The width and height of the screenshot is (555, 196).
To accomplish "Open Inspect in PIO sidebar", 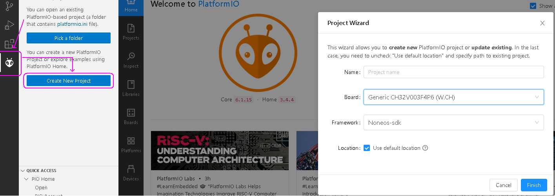I will coord(131,60).
